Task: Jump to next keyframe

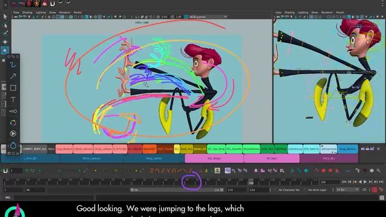Action: coord(370,182)
